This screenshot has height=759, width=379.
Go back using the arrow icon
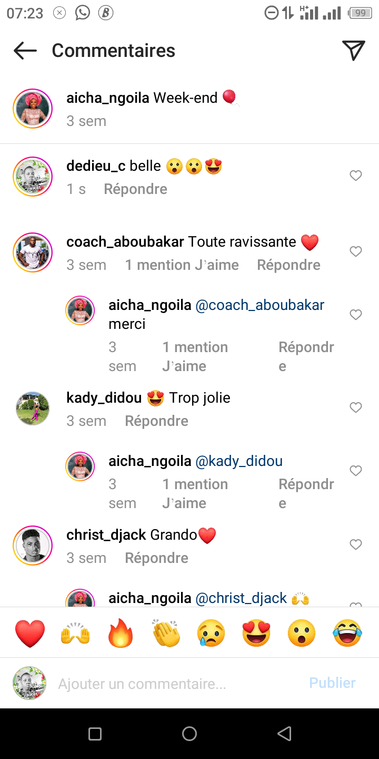point(25,51)
